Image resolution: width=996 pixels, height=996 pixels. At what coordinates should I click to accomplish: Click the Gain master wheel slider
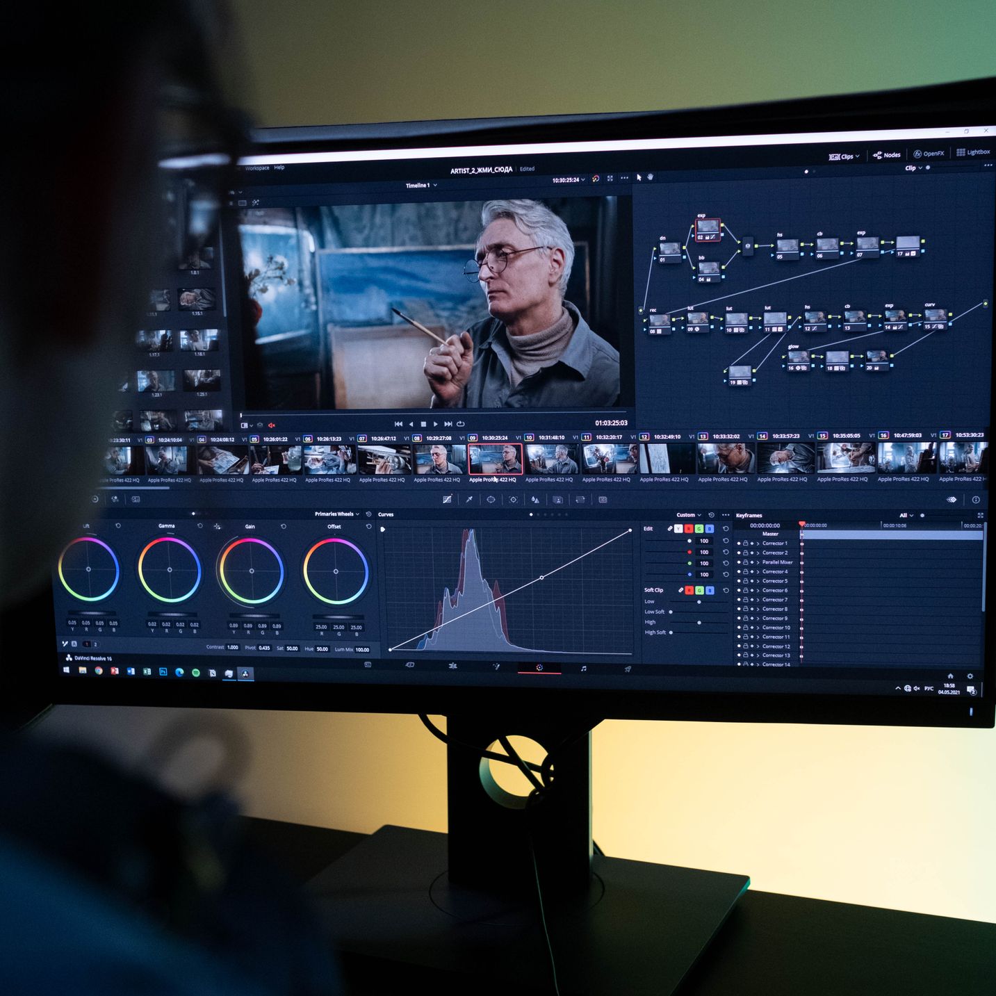click(x=254, y=615)
